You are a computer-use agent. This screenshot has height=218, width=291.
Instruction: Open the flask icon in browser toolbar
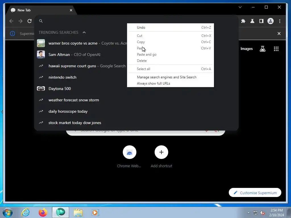[252, 21]
